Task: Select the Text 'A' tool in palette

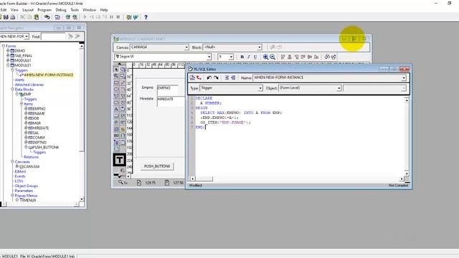Action: tap(116, 109)
